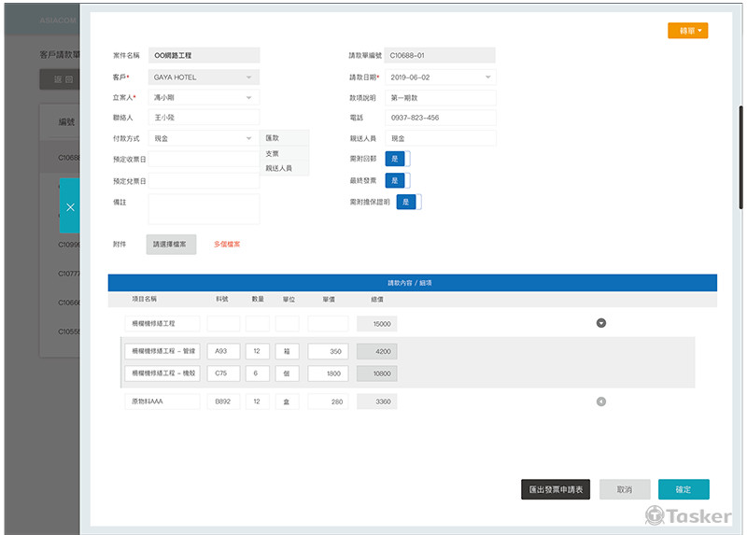Toggle the 需附回郵 switch

397,159
